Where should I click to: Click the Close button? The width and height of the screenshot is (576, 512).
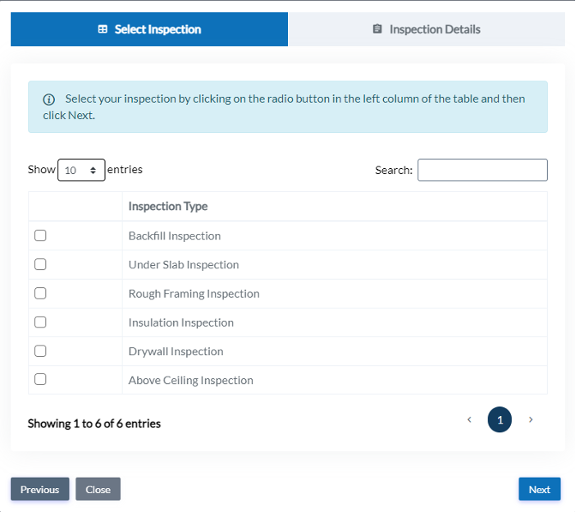[98, 489]
